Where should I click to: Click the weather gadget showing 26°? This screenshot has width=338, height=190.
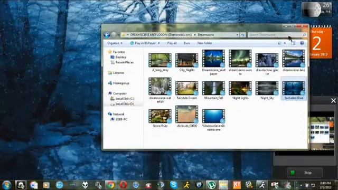pyautogui.click(x=317, y=9)
